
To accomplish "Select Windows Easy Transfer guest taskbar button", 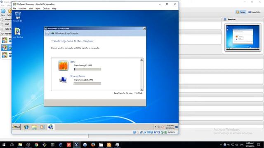I will click(x=50, y=127).
